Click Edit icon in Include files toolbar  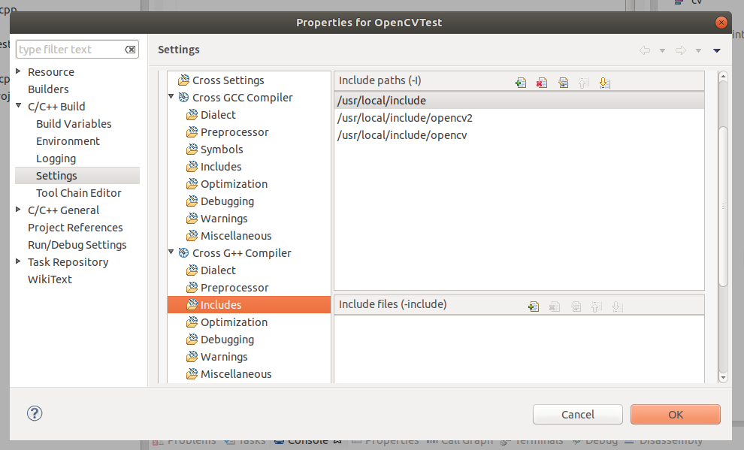[576, 307]
